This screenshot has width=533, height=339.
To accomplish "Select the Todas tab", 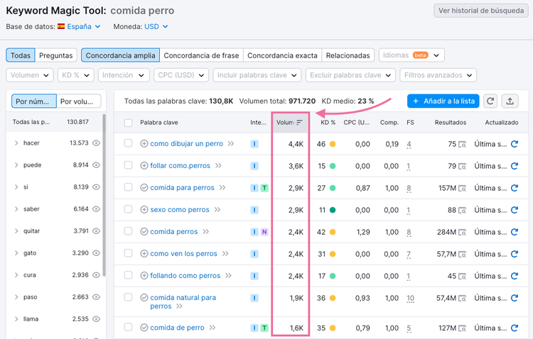I will [21, 55].
